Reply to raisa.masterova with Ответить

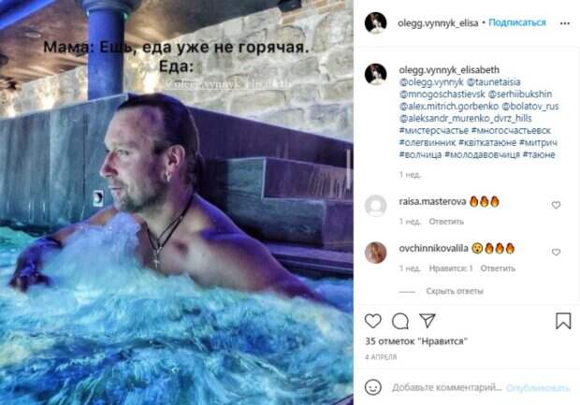coord(446,221)
